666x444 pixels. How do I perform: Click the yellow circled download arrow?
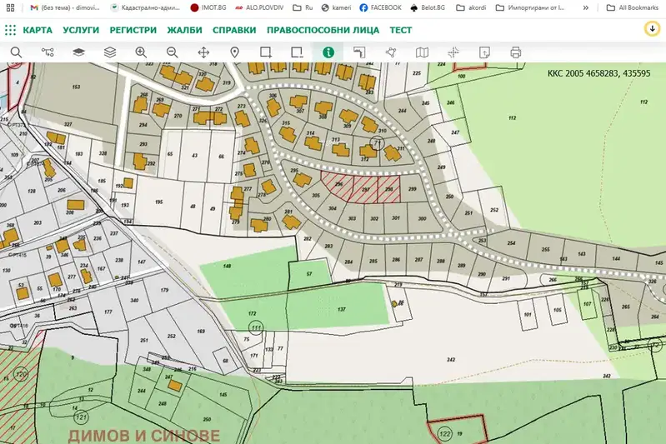coord(653,29)
